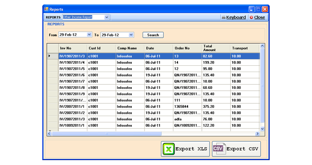Maximize the Reports window
The width and height of the screenshot is (312, 165).
(258, 9)
